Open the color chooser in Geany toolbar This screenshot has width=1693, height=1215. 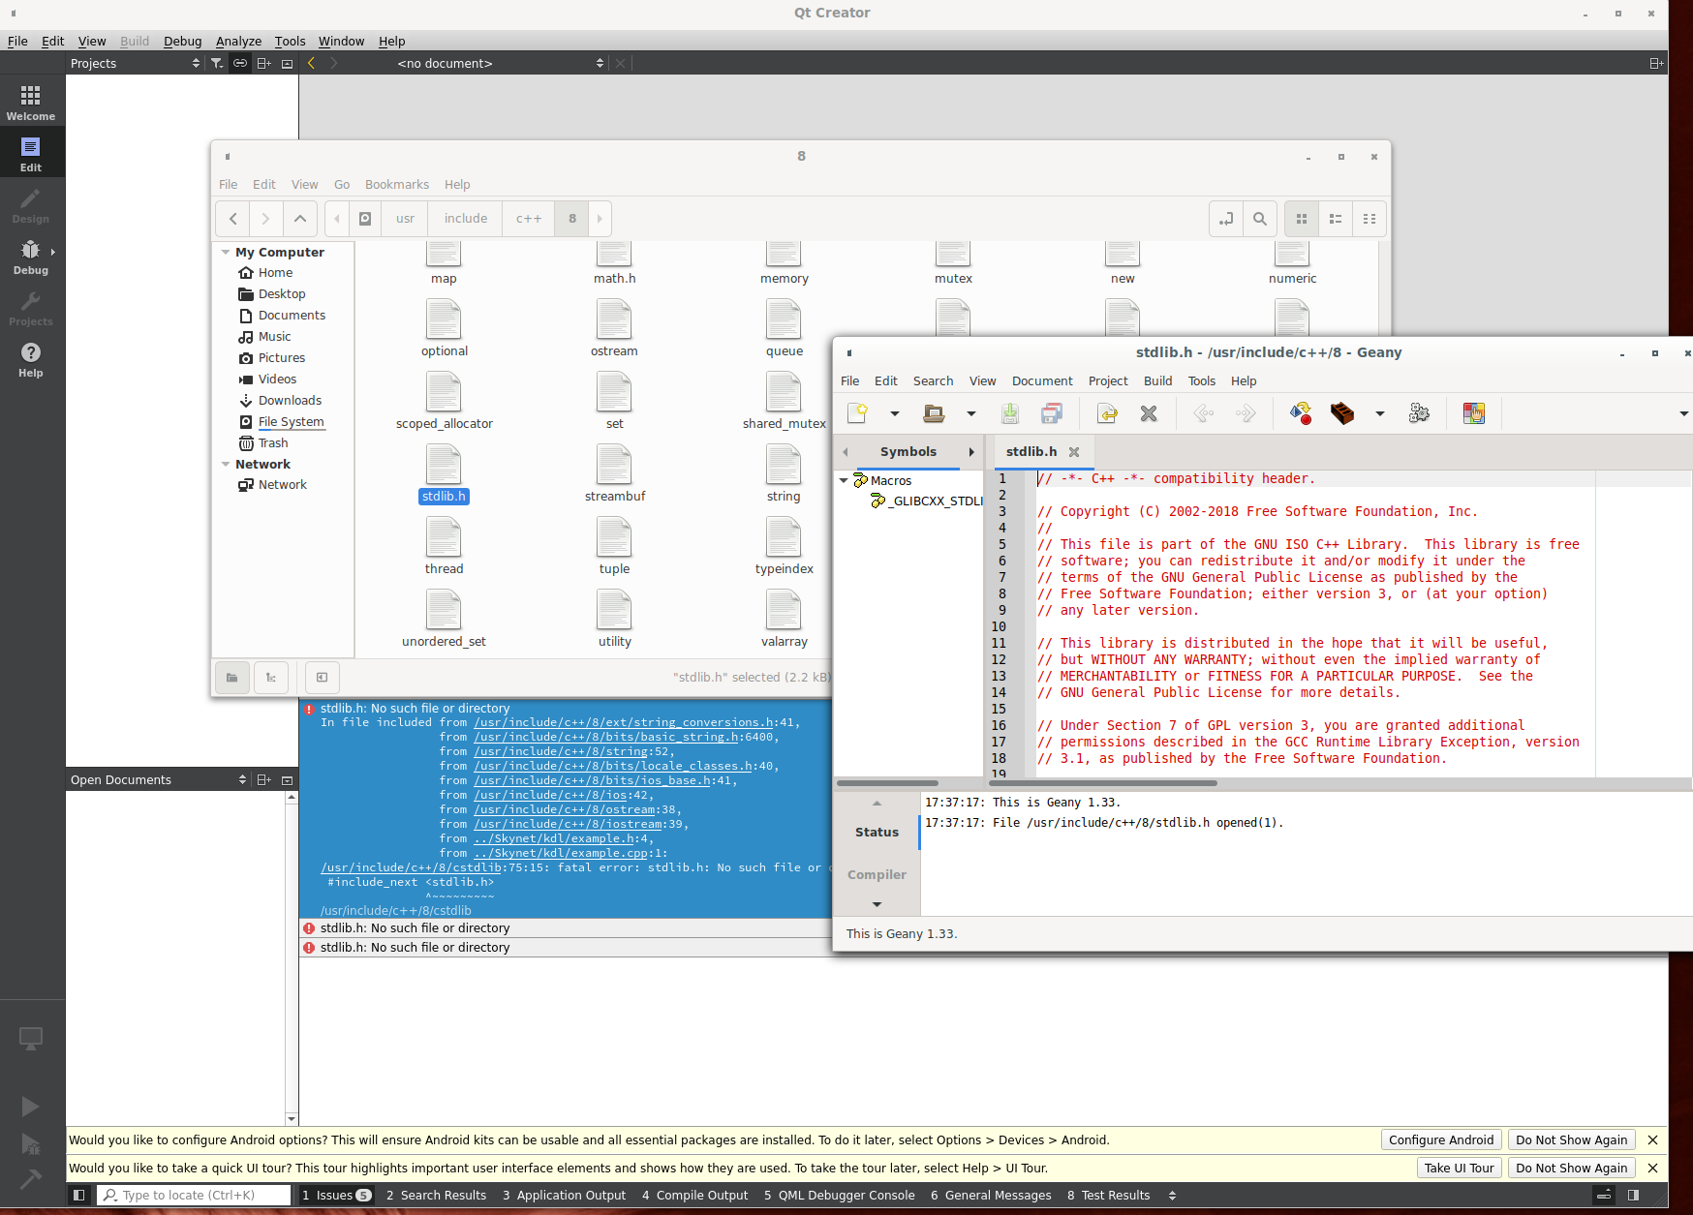pyautogui.click(x=1474, y=413)
